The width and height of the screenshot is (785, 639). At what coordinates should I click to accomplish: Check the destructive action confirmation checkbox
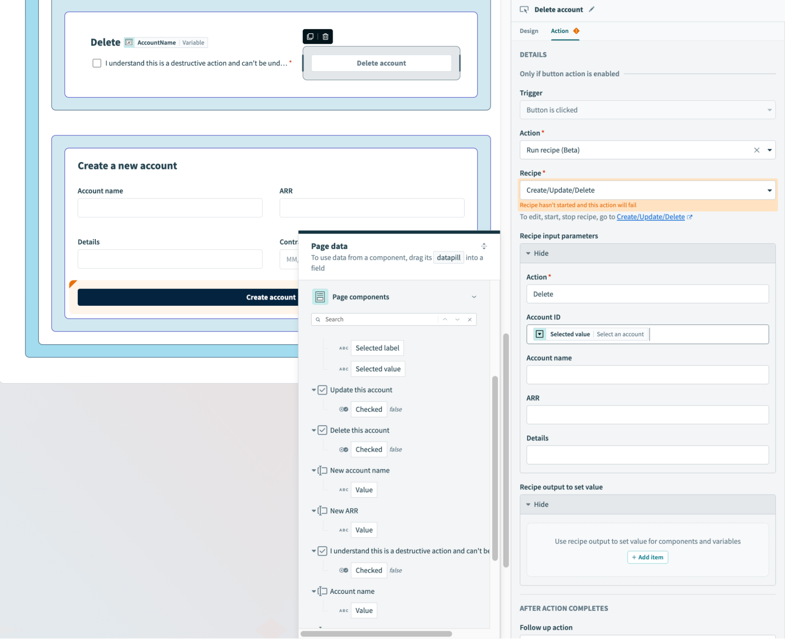tap(97, 63)
